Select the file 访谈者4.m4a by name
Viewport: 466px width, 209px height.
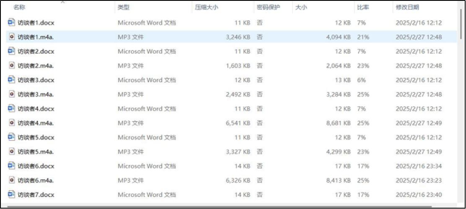pos(36,123)
